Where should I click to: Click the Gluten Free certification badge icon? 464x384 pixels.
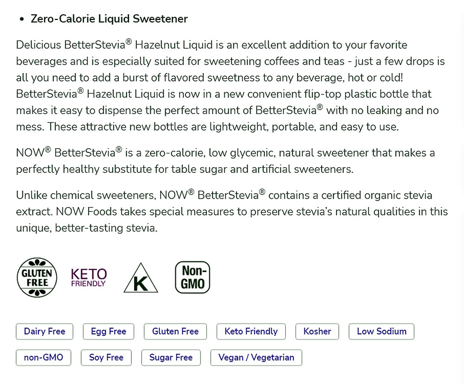(x=37, y=277)
